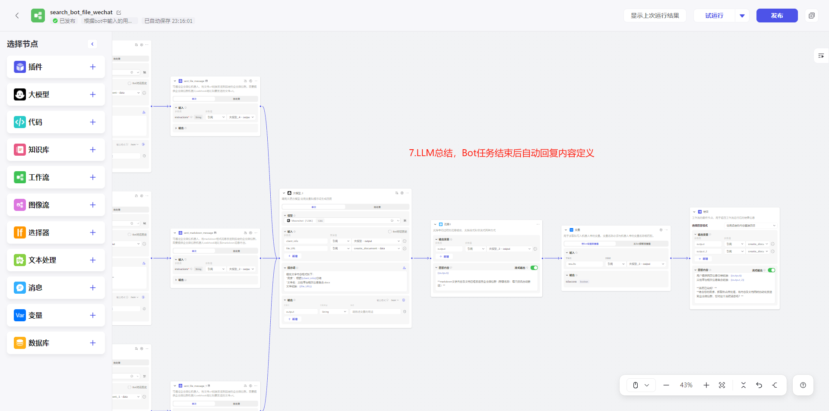829x411 pixels.
Task: Open the 试运行 dropdown arrow
Action: point(742,16)
